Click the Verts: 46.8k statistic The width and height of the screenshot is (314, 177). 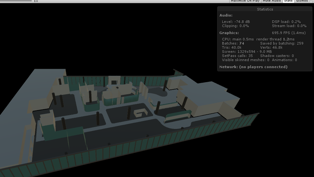point(271,47)
